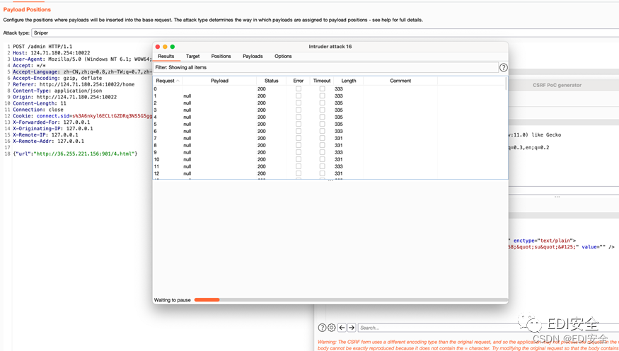Sort by the Timeout column header

tap(322, 81)
